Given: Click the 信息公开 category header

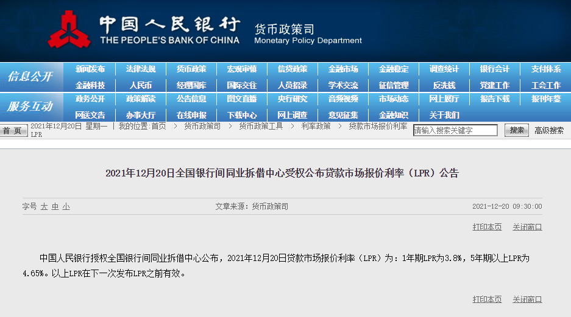Looking at the screenshot, I should point(30,76).
